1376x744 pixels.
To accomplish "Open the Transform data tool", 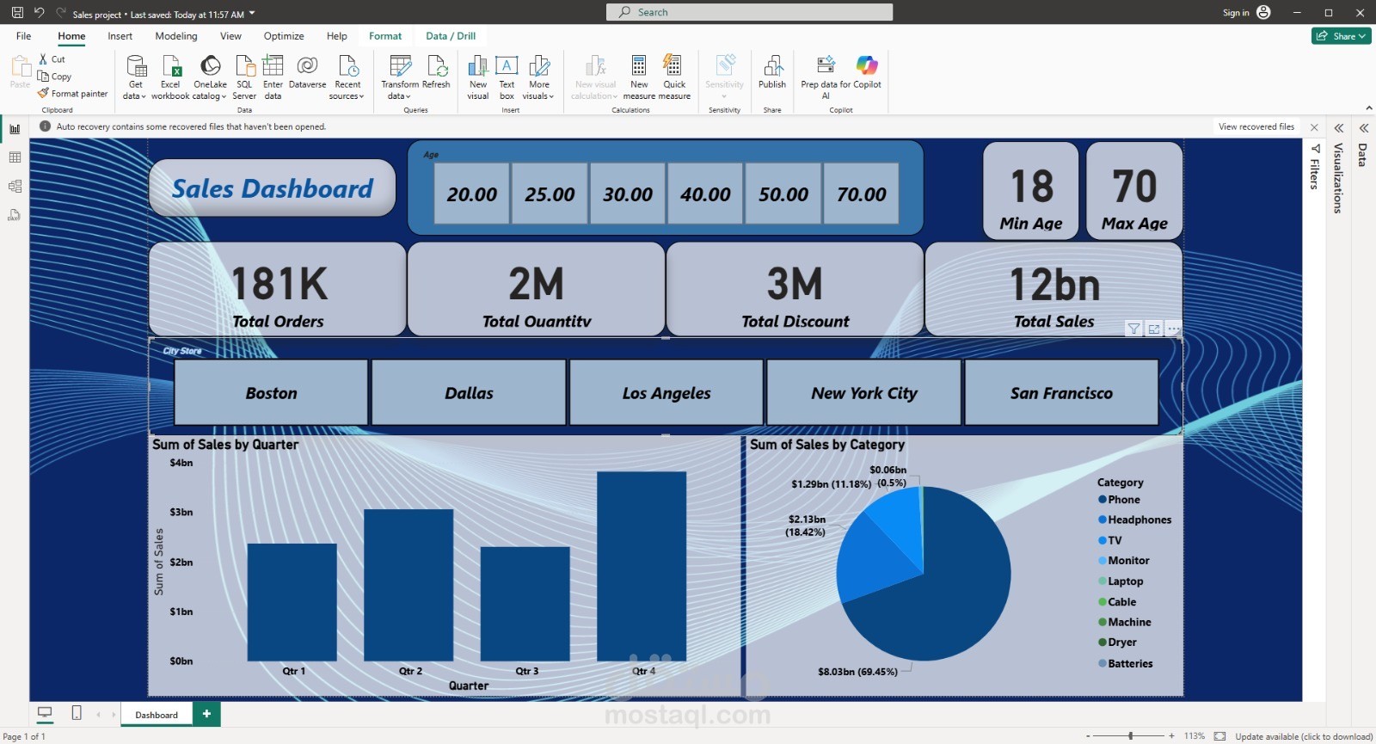I will [400, 67].
